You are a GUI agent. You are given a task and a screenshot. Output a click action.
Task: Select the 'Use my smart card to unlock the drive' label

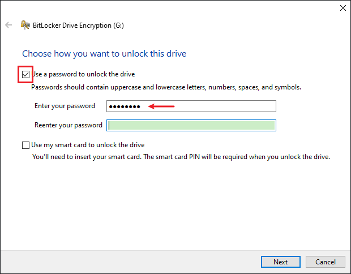click(x=88, y=145)
